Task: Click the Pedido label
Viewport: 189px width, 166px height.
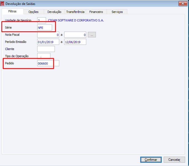Action: pos(9,63)
